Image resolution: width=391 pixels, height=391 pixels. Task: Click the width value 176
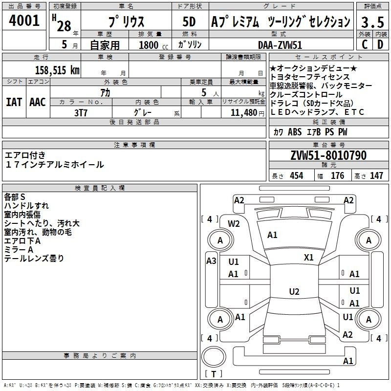(x=337, y=175)
